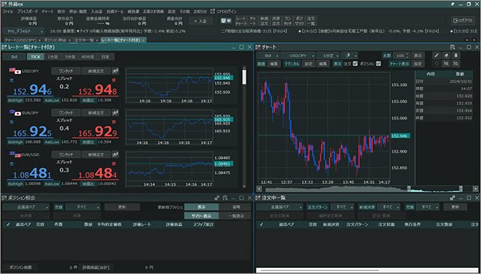Viewport: 481px width, 274px height.
Task: Click the chart range slider right handle
Action: (461, 188)
